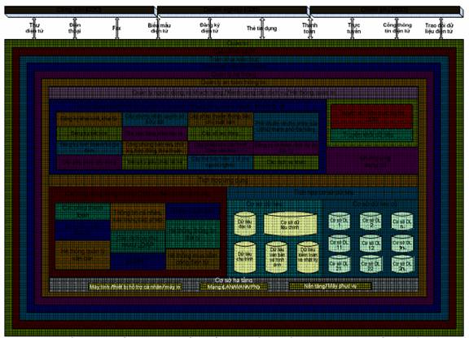Viewport: 469px width, 338px height.
Task: Click the 'Cơ sở dữ liệu chính' cylinder
Action: (x=290, y=224)
